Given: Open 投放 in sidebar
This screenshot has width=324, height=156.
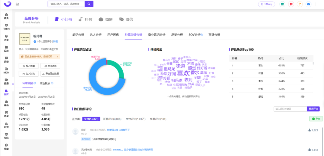Looking at the screenshot, I should point(6,49).
